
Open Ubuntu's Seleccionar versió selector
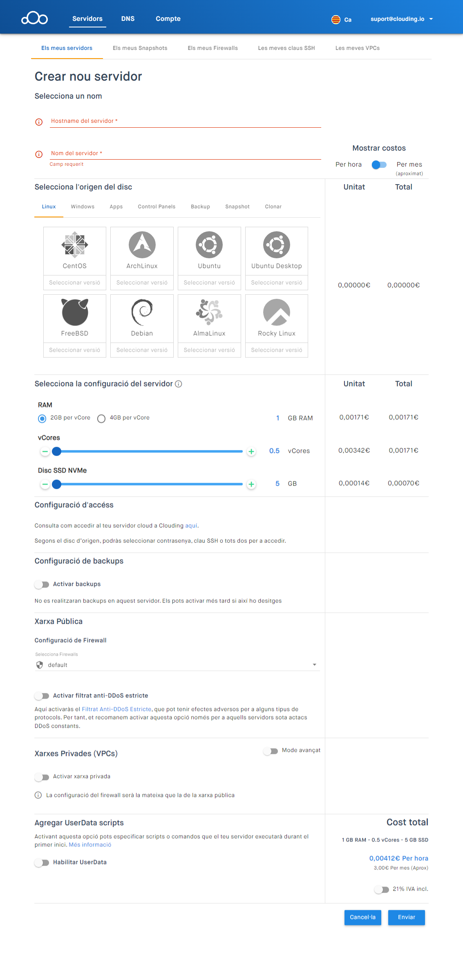click(209, 282)
